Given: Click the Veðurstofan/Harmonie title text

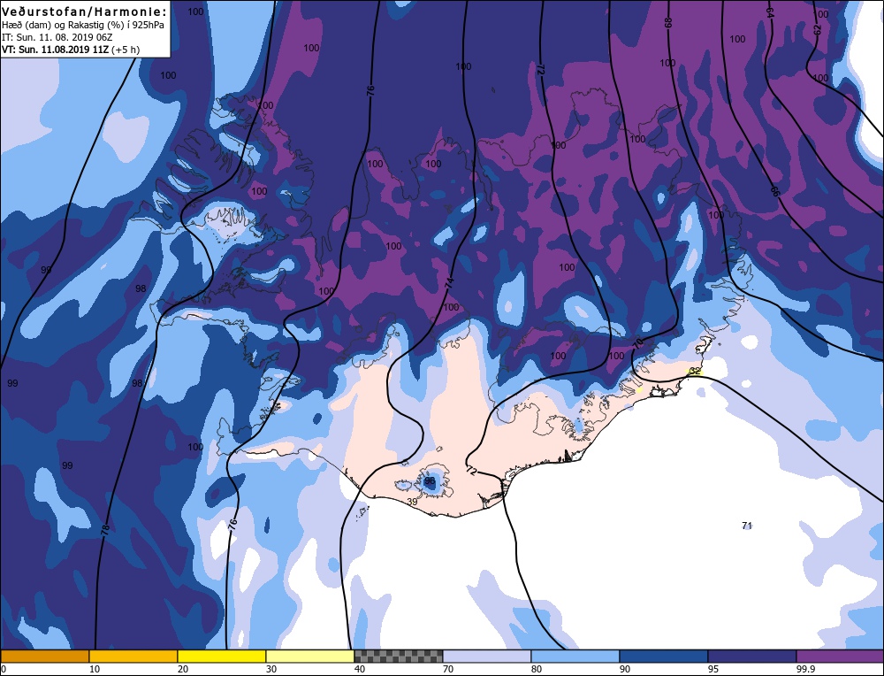Looking at the screenshot, I should (x=85, y=12).
